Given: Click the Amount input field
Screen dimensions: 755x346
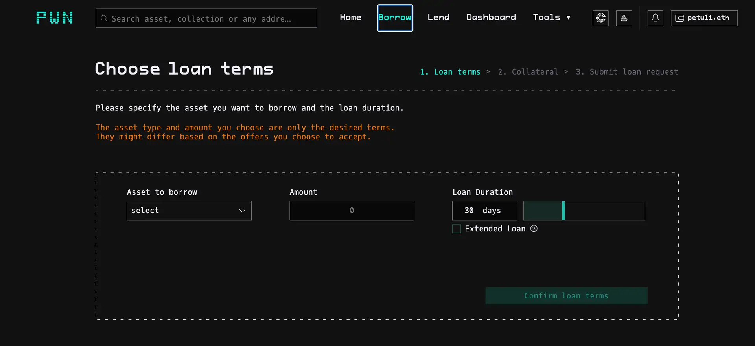Looking at the screenshot, I should (x=352, y=211).
